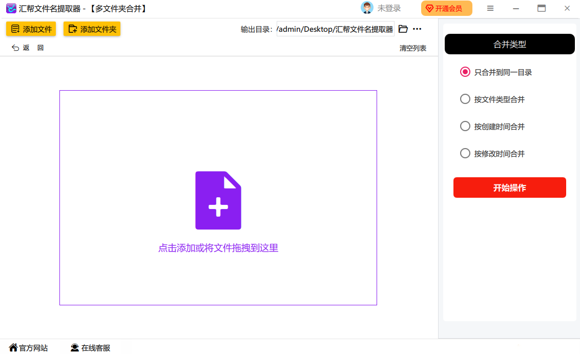The height and width of the screenshot is (354, 580).
Task: Click the app logo in title bar
Action: tap(11, 9)
